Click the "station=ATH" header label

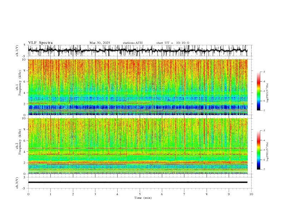coord(133,43)
